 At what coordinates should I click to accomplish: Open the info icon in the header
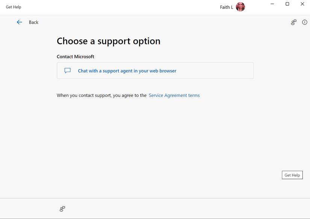(x=305, y=22)
